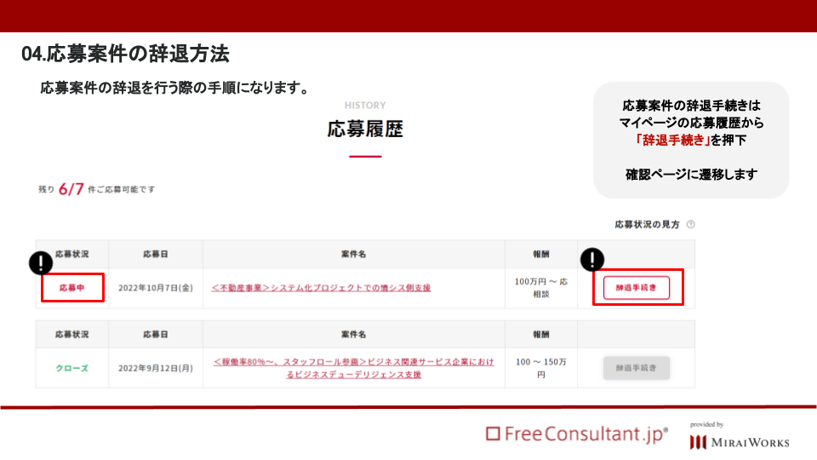Click the 応募状況の見方 text link
This screenshot has height=460, width=817.
(x=647, y=224)
